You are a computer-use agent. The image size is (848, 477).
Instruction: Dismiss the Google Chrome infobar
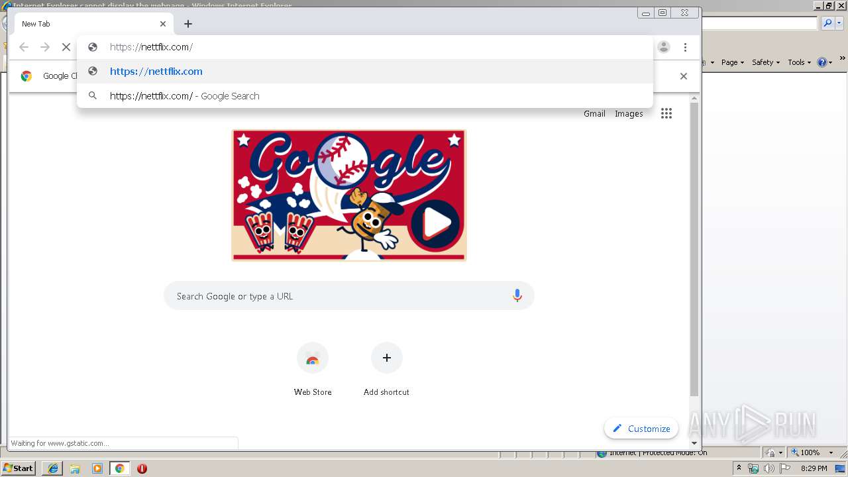(x=684, y=76)
